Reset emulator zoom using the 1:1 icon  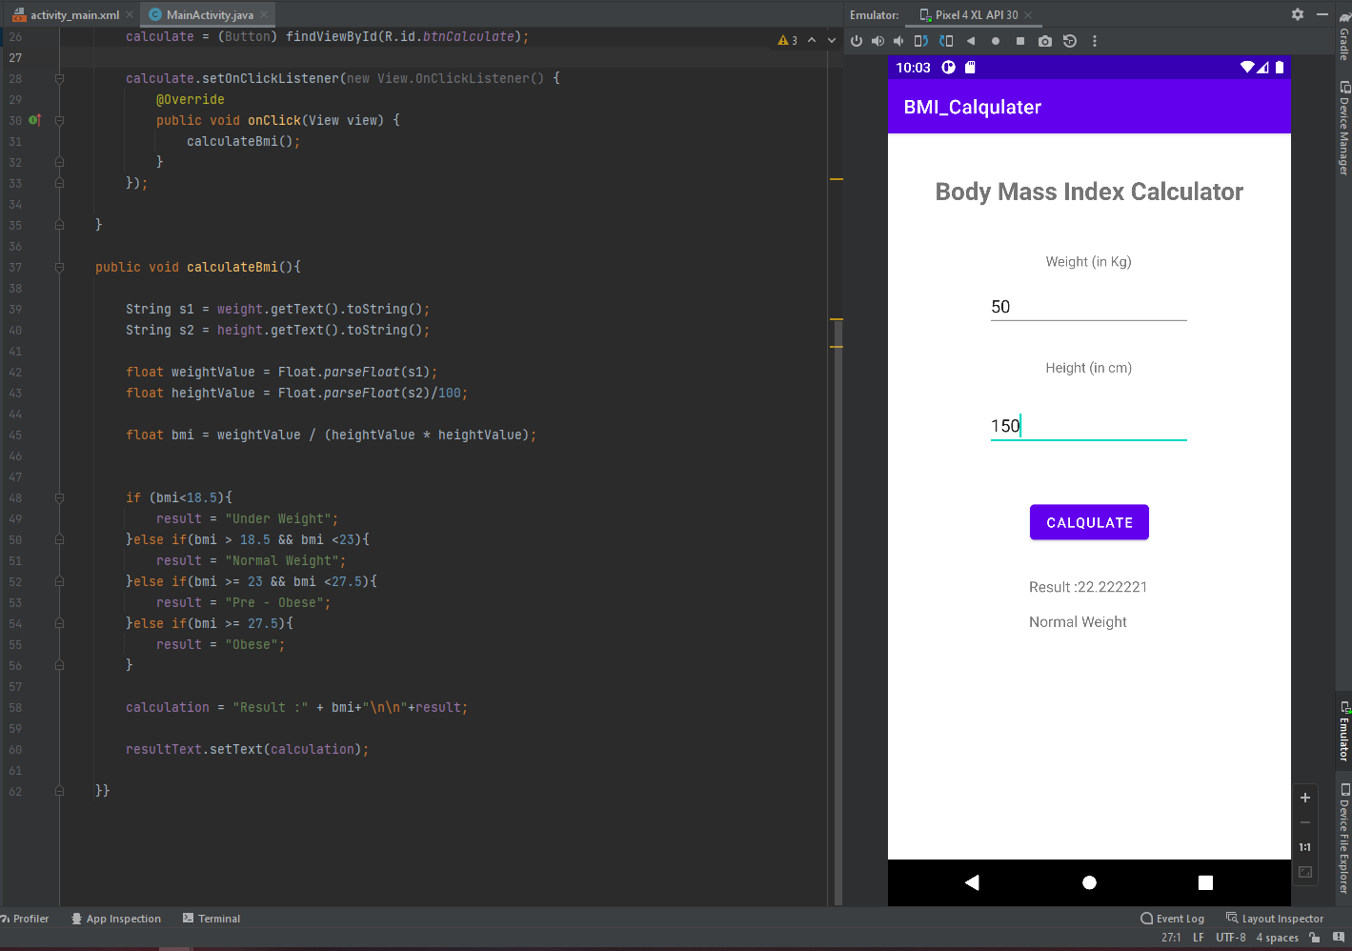(1305, 846)
